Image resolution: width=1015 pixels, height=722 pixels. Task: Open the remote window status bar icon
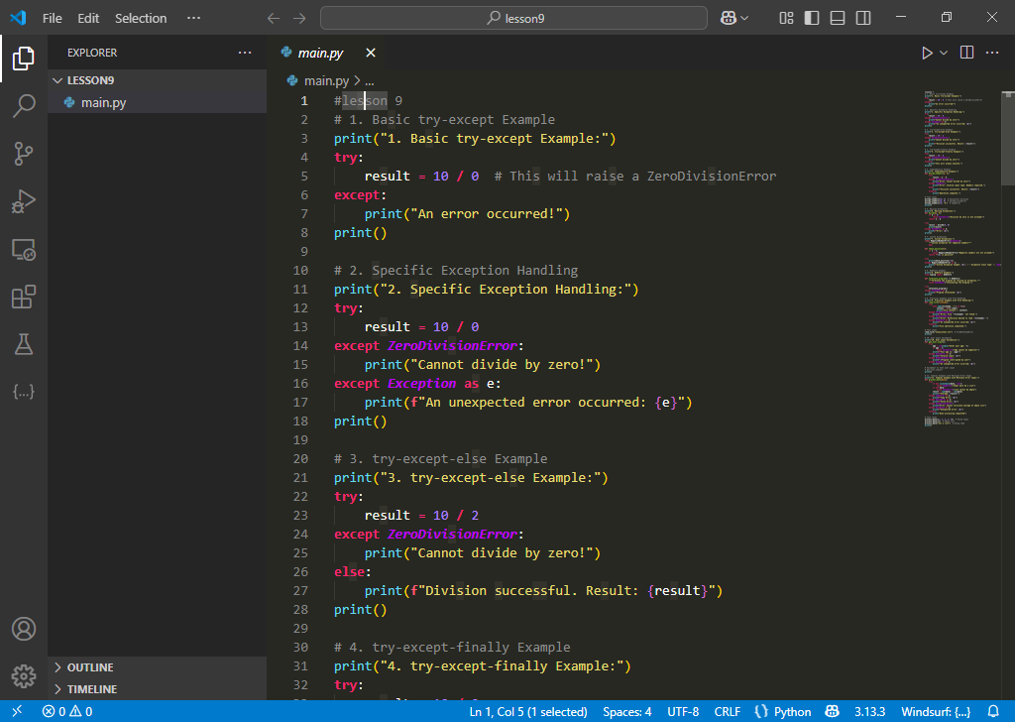(x=16, y=711)
